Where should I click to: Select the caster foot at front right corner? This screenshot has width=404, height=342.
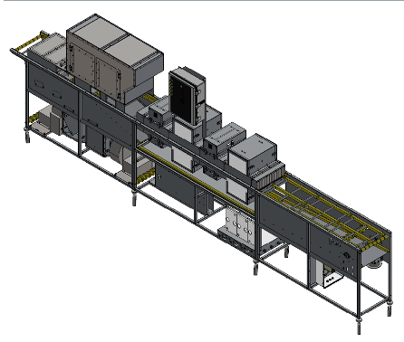pyautogui.click(x=359, y=325)
